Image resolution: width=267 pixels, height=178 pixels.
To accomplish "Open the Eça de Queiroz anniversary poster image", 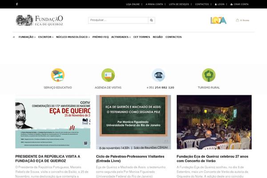I will [53, 123].
